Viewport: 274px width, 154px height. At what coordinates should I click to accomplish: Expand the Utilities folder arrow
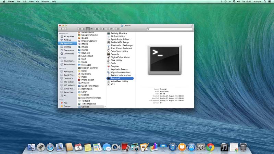[x=105, y=107]
